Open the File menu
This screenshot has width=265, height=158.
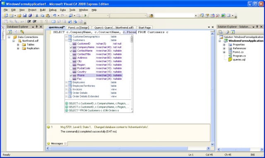(x=5, y=10)
